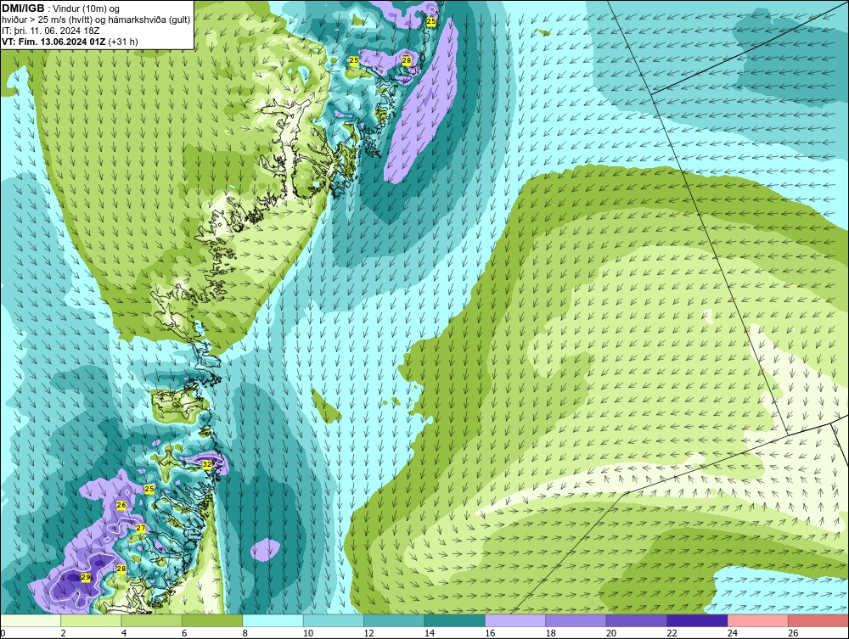
Task: Click the legend scale number 22
Action: pos(672,633)
